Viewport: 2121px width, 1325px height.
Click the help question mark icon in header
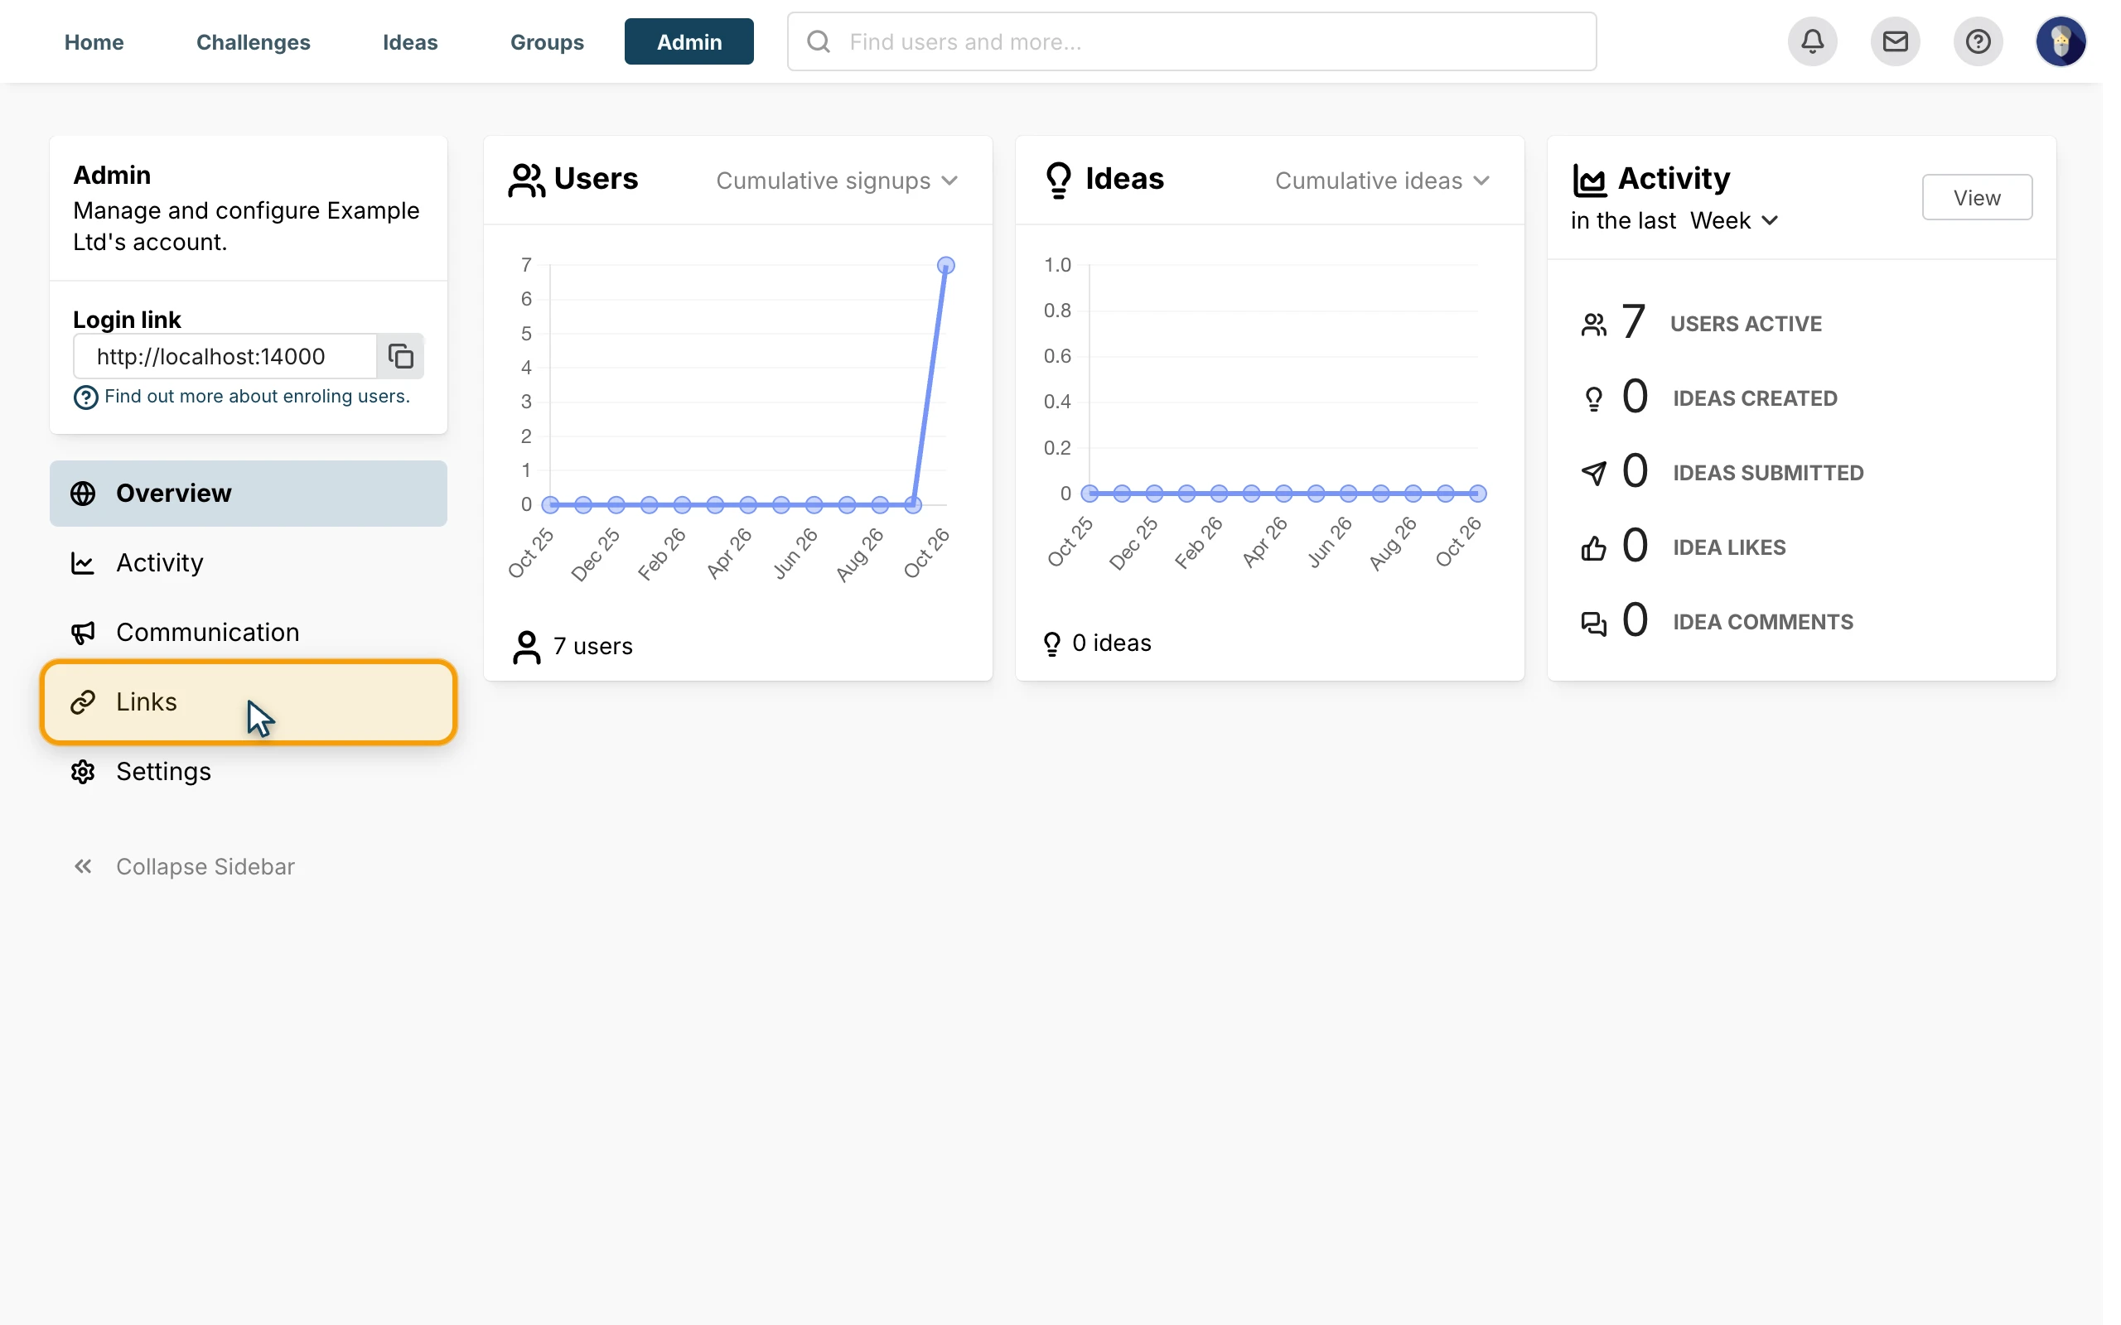(x=1978, y=41)
